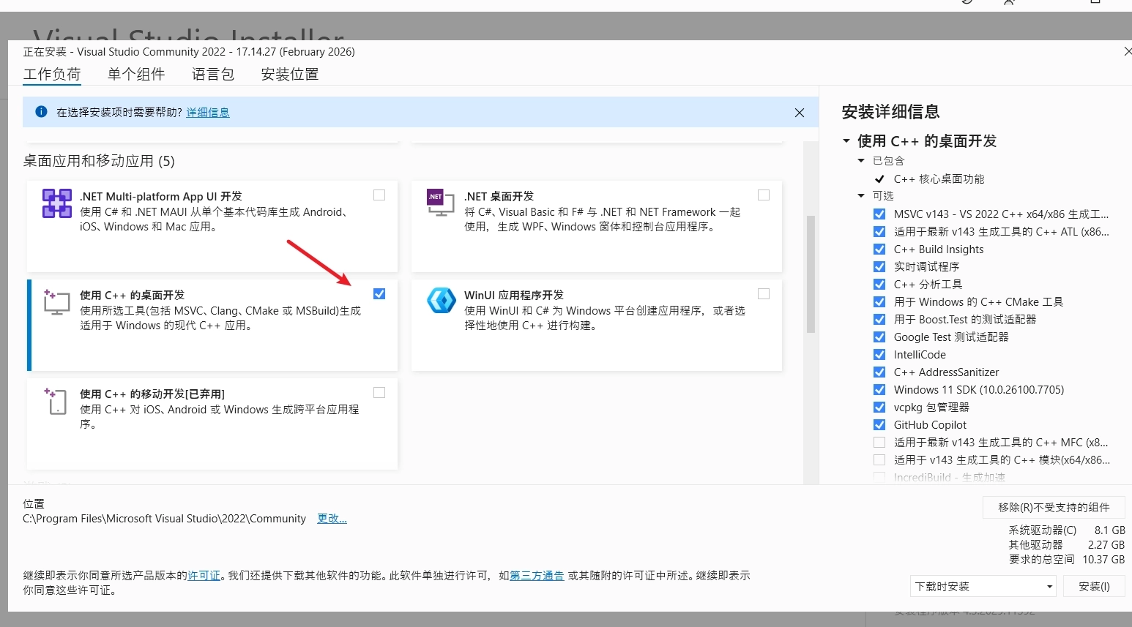Uncheck IntelliCode component
The image size is (1132, 627).
pyautogui.click(x=879, y=355)
